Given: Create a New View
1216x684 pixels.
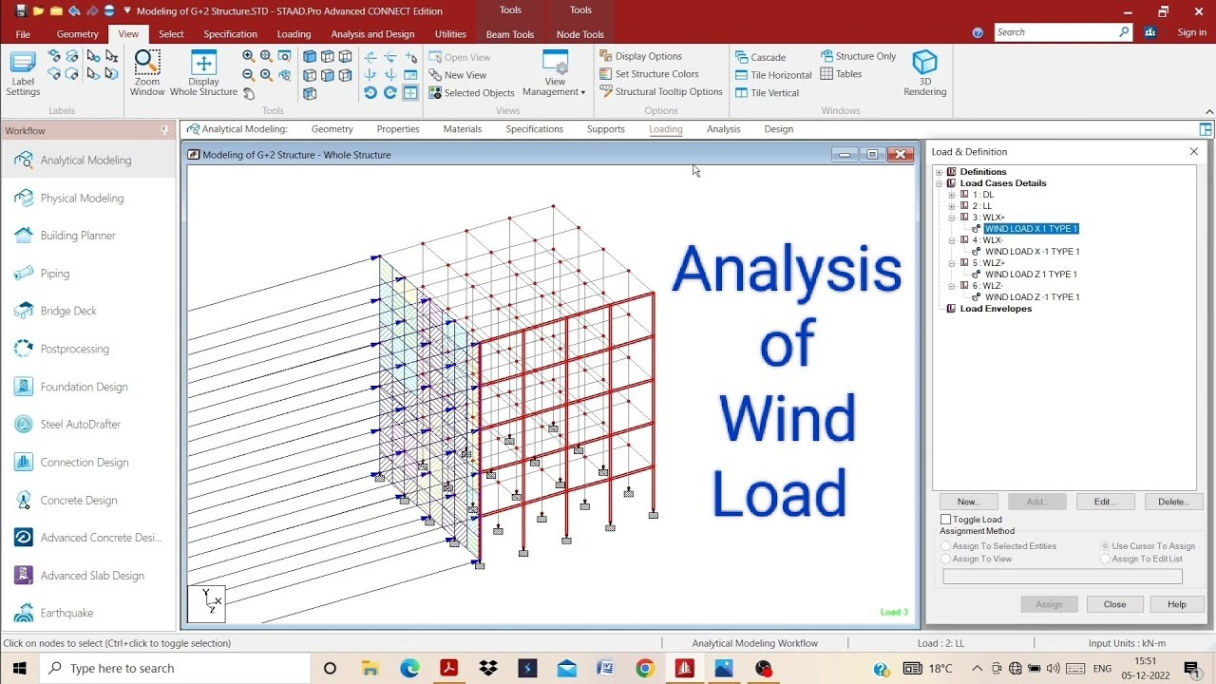Looking at the screenshot, I should click(458, 75).
